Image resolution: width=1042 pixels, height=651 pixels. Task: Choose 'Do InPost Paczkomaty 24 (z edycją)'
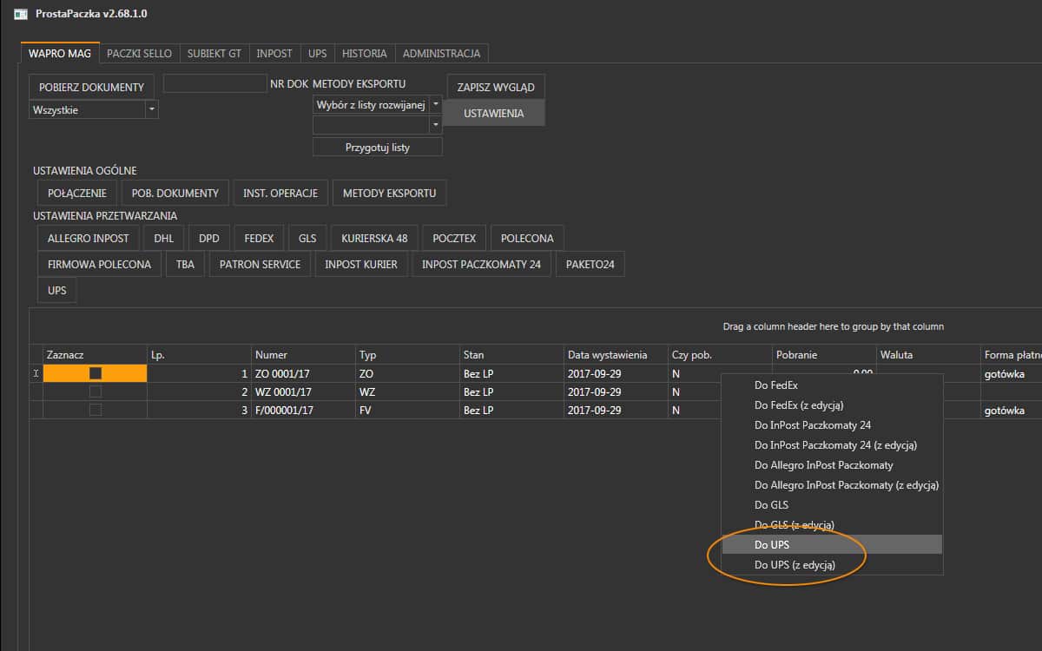tap(832, 444)
